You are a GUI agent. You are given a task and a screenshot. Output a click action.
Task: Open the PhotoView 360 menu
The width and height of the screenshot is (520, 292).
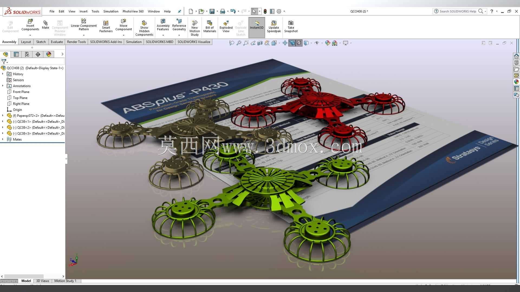coord(133,11)
